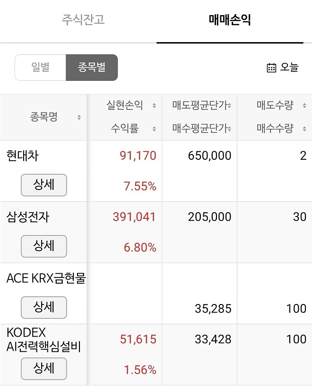Screen dimensions: 312x391
Task: Open the calendar date picker icon
Action: pos(270,67)
